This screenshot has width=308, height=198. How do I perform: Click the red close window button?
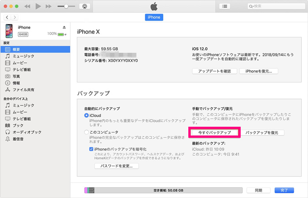coord(5,6)
